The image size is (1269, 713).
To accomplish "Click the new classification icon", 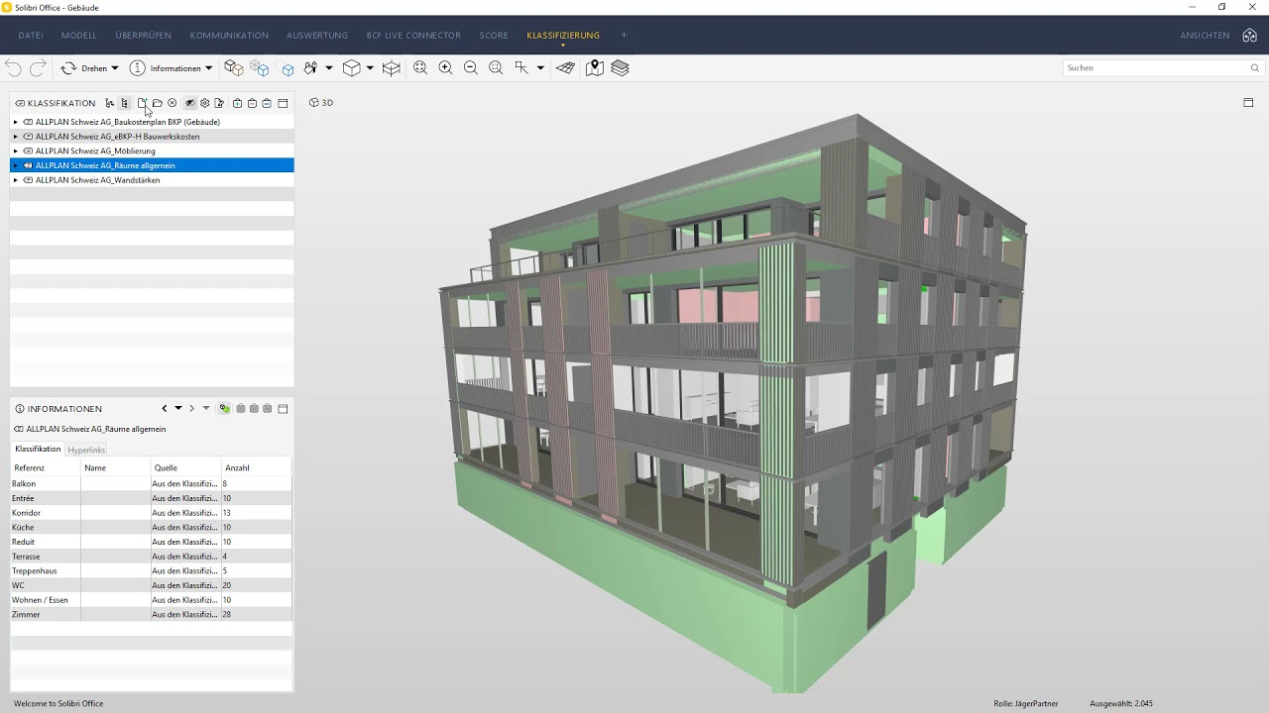I will click(142, 103).
